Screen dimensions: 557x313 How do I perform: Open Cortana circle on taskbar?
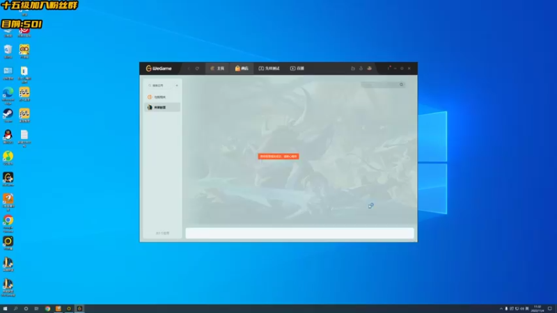point(26,309)
